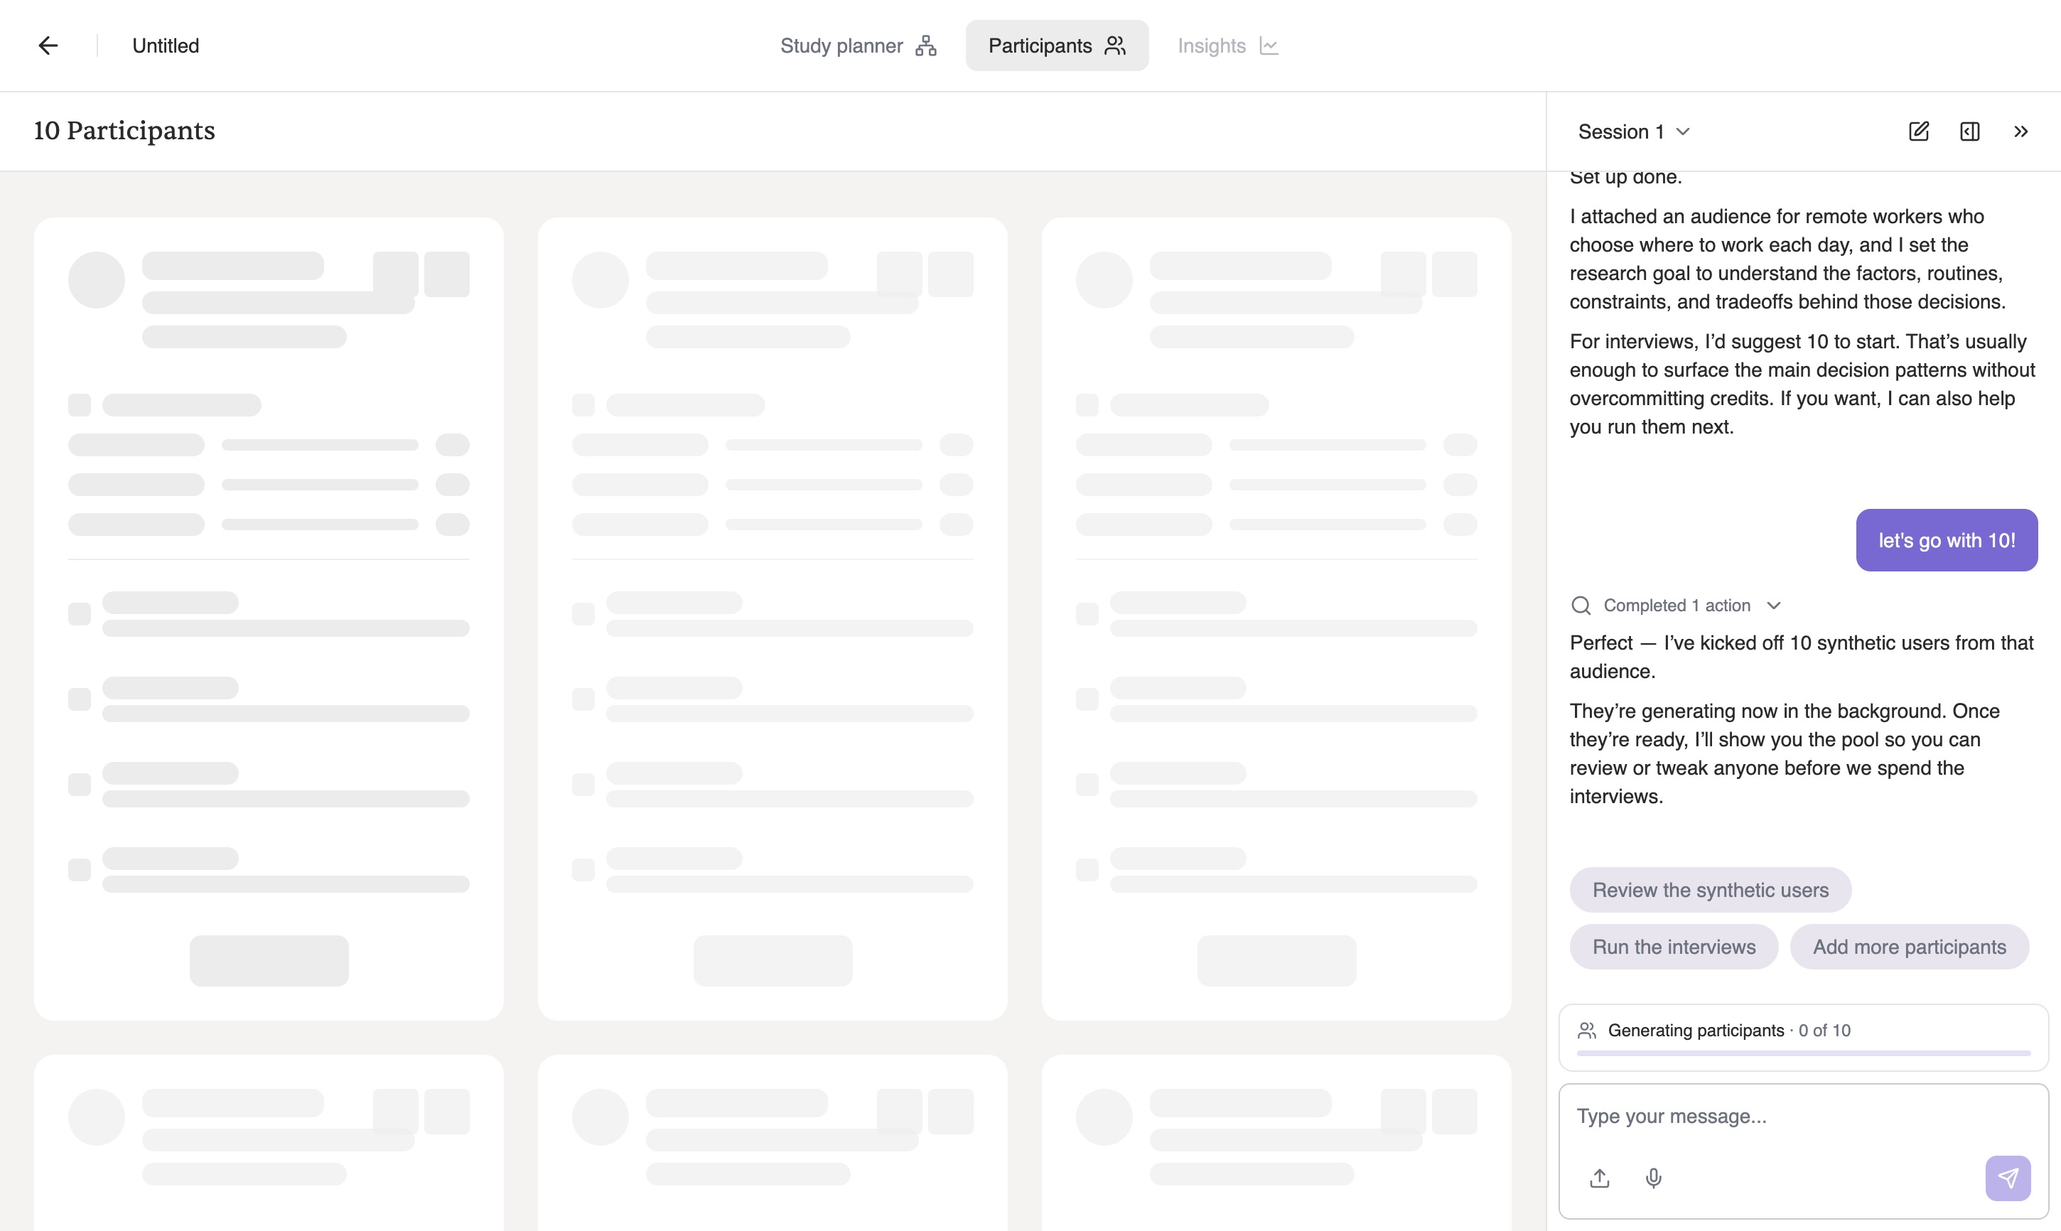Click the Review the synthetic users suggestion
2061x1231 pixels.
pos(1710,890)
